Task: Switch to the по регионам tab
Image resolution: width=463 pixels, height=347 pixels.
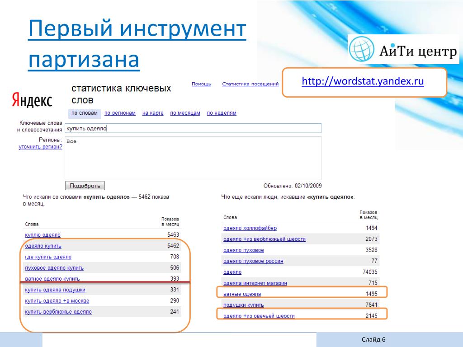Action: click(120, 113)
